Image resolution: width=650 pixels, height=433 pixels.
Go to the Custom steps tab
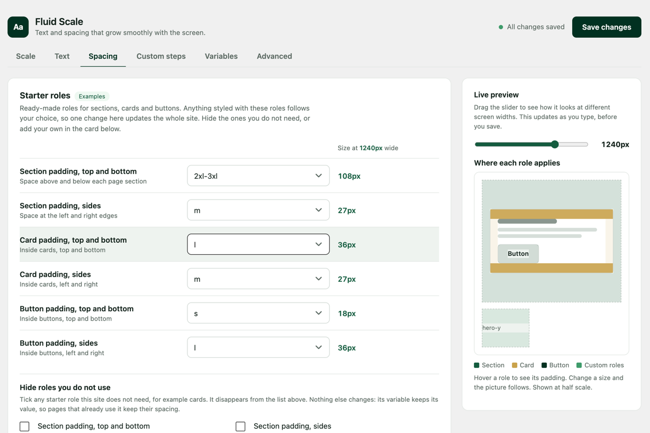click(161, 56)
